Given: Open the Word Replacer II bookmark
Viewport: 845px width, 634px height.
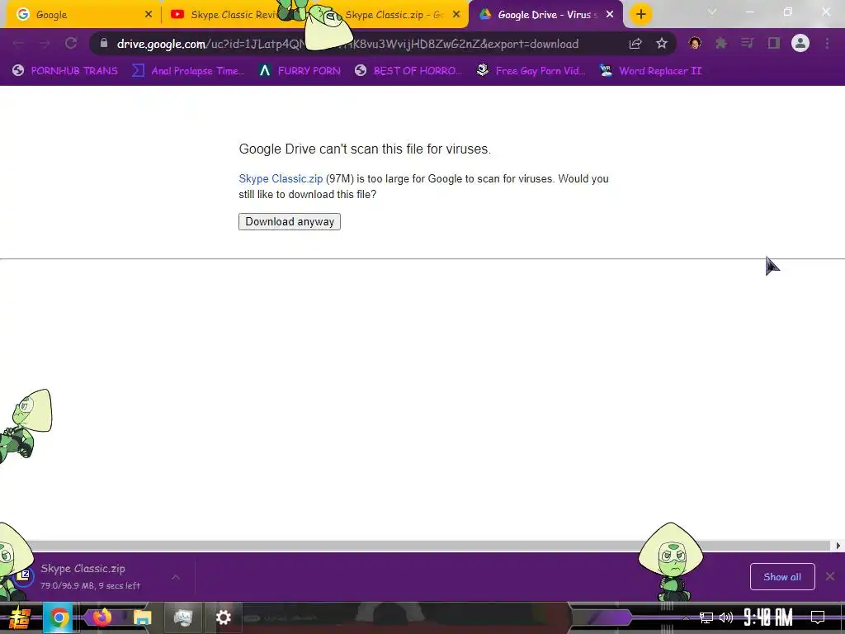Looking at the screenshot, I should [650, 71].
